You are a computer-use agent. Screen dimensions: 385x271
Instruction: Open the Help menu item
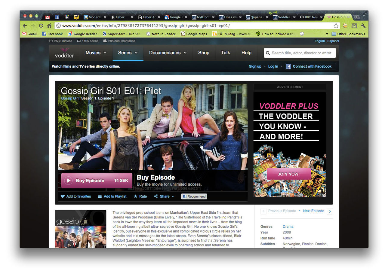(246, 53)
